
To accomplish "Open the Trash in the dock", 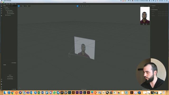I will click(x=164, y=93).
